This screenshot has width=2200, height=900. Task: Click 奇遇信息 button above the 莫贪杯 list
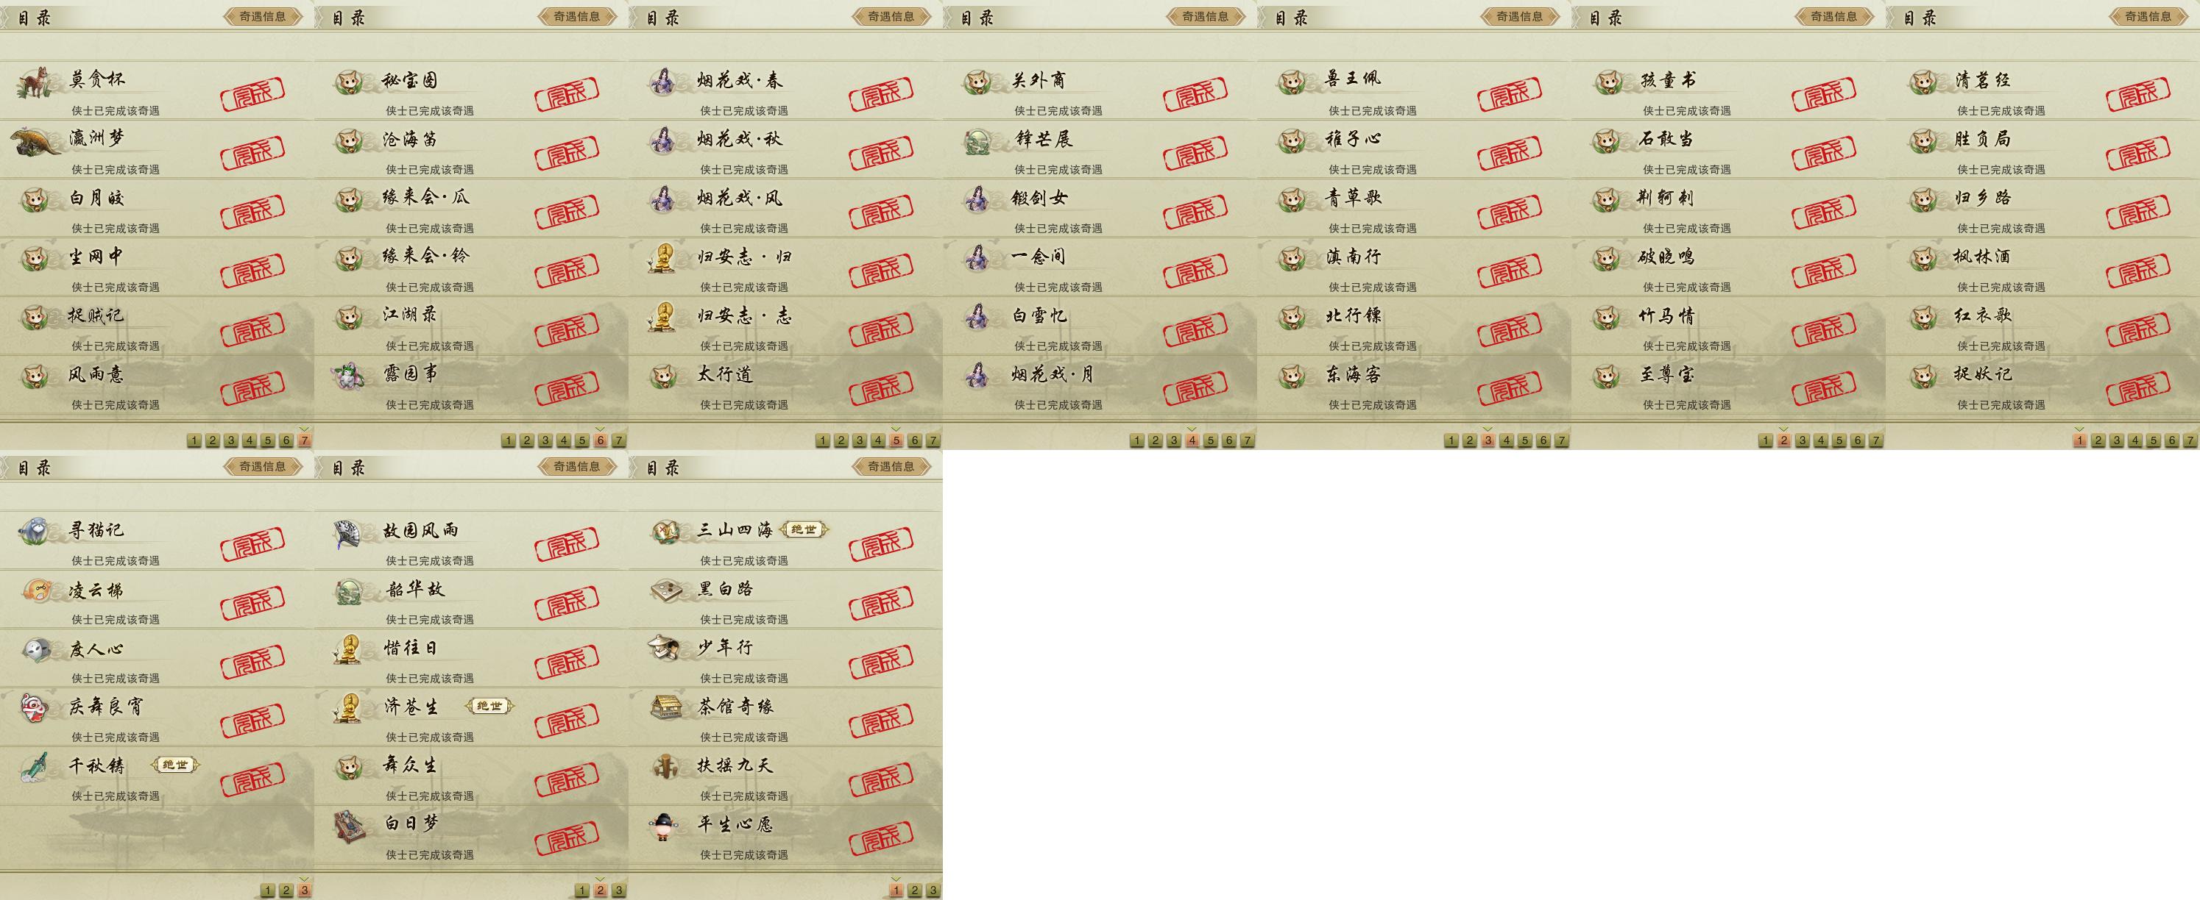click(263, 16)
